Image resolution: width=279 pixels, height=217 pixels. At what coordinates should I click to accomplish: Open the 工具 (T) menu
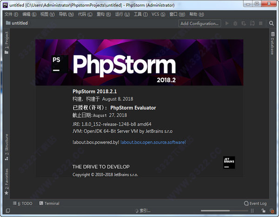point(140,14)
